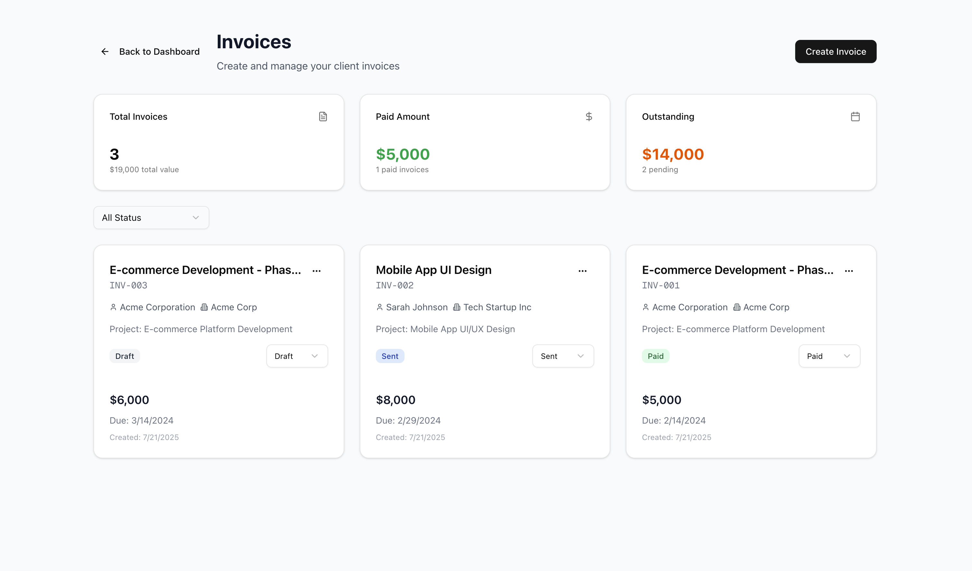The height and width of the screenshot is (571, 972).
Task: Click building icon beside Tech Startup Inc
Action: click(x=457, y=307)
